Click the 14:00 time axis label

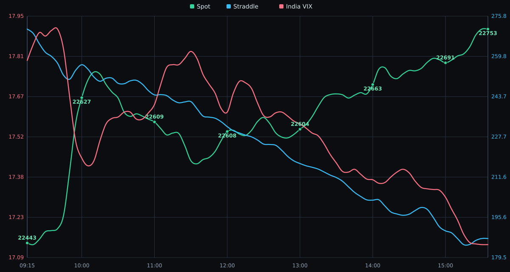[x=373, y=266]
